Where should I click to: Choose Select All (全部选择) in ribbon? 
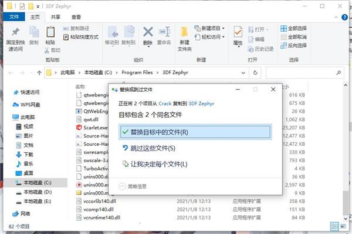(x=293, y=28)
